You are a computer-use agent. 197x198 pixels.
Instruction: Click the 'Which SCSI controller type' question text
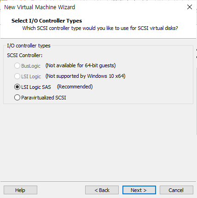(x=100, y=28)
